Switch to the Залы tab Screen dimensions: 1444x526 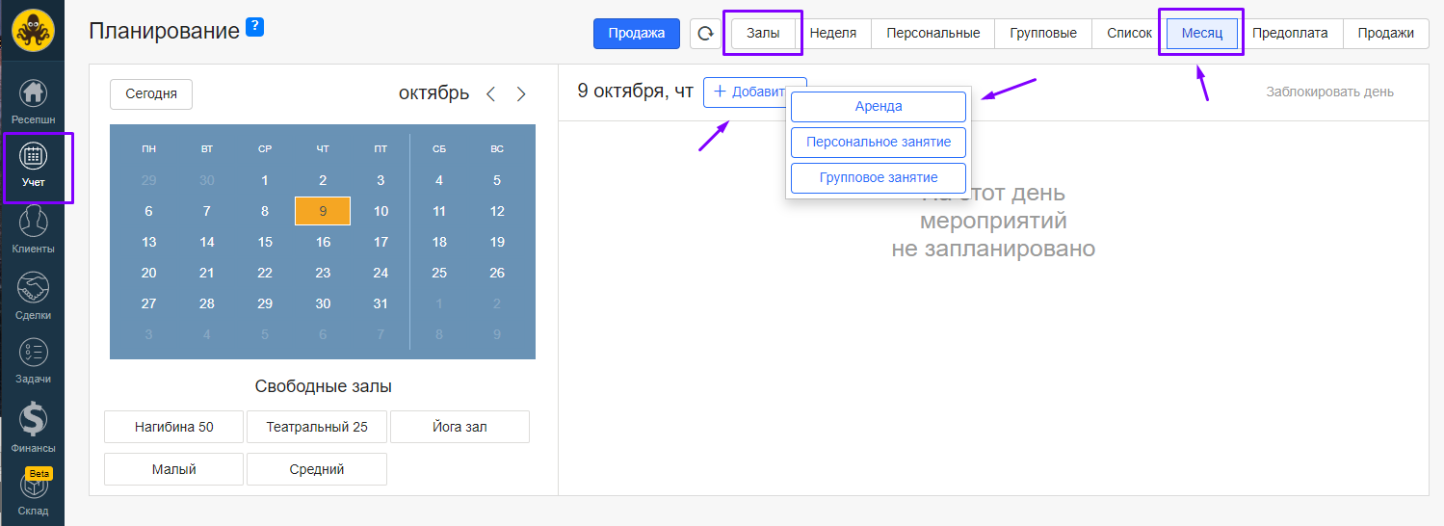[762, 33]
